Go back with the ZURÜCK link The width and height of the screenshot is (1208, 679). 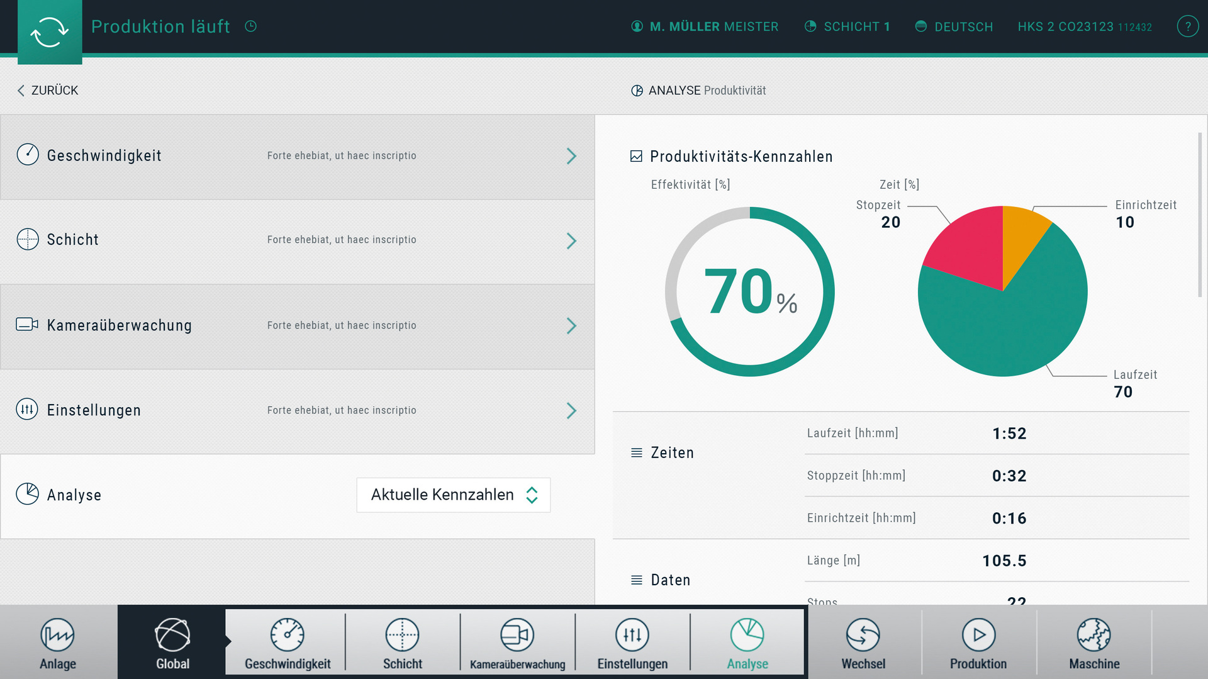click(48, 91)
